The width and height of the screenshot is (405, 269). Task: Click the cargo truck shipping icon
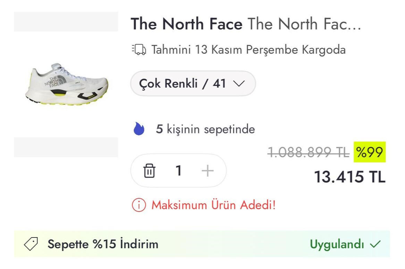(138, 50)
